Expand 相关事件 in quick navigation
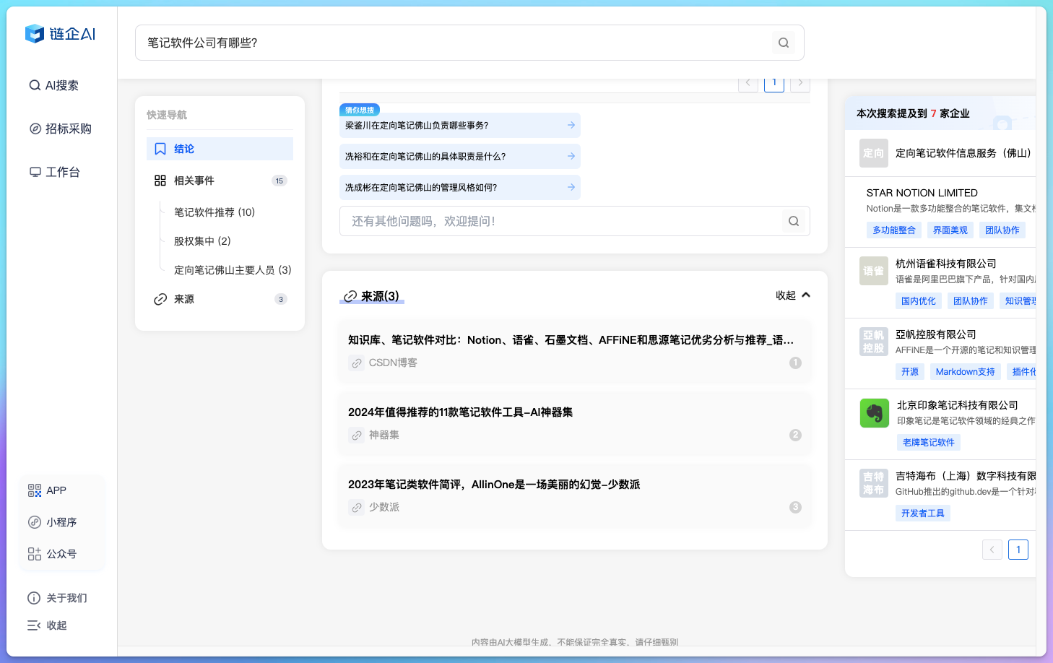The image size is (1053, 663). click(x=195, y=181)
